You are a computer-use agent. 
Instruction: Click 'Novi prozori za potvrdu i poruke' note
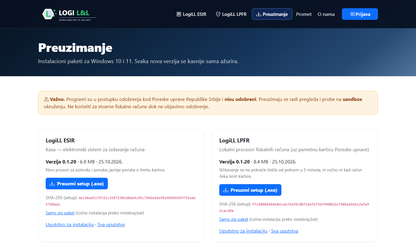coord(105,170)
